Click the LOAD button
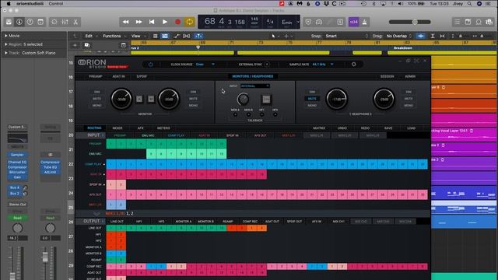Screen dimensions: 498x280 [412, 128]
